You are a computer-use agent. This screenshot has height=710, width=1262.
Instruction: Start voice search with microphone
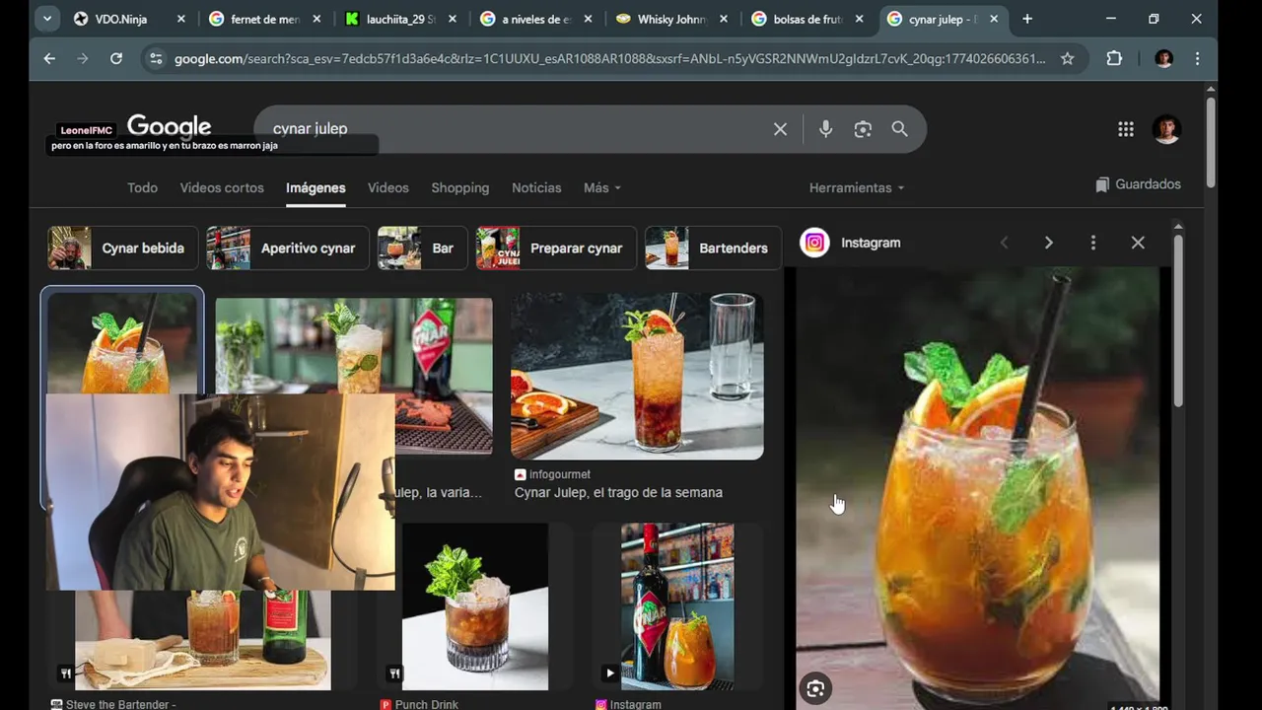pyautogui.click(x=825, y=129)
